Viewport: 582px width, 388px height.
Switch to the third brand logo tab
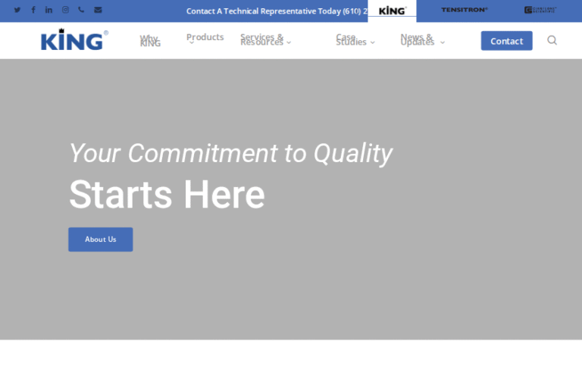[x=540, y=11]
